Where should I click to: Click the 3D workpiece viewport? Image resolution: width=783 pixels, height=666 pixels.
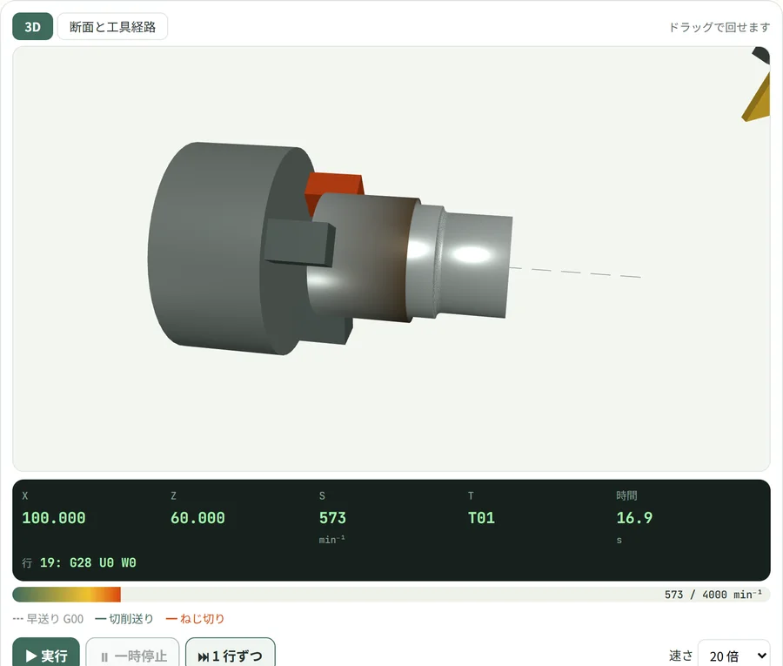[391, 259]
